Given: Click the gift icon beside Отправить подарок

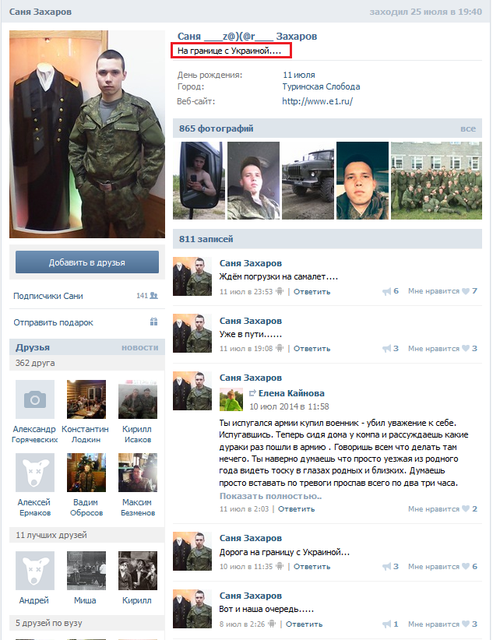Looking at the screenshot, I should [153, 322].
